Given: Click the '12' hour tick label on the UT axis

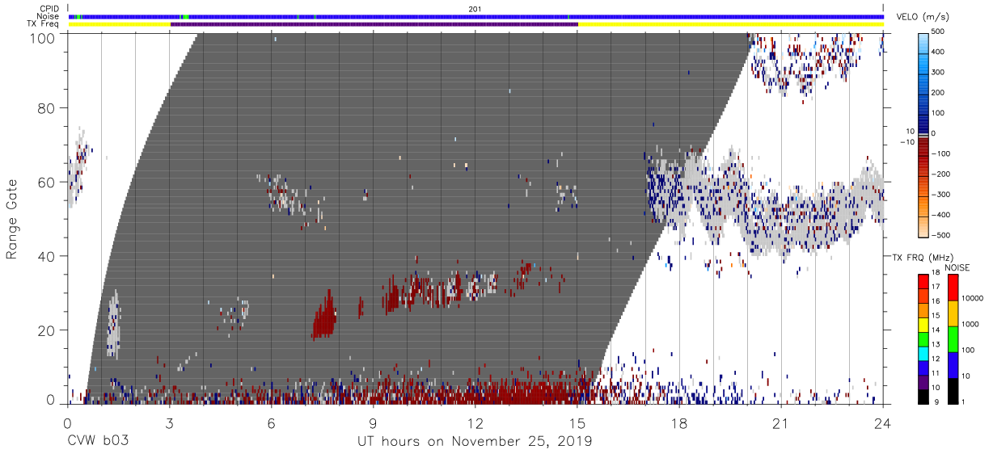Looking at the screenshot, I should coord(475,422).
